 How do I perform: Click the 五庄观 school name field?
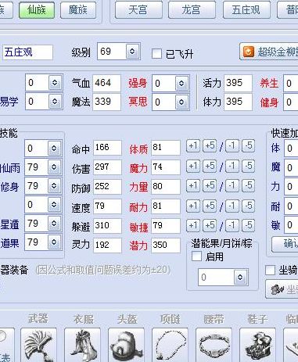pos(27,52)
